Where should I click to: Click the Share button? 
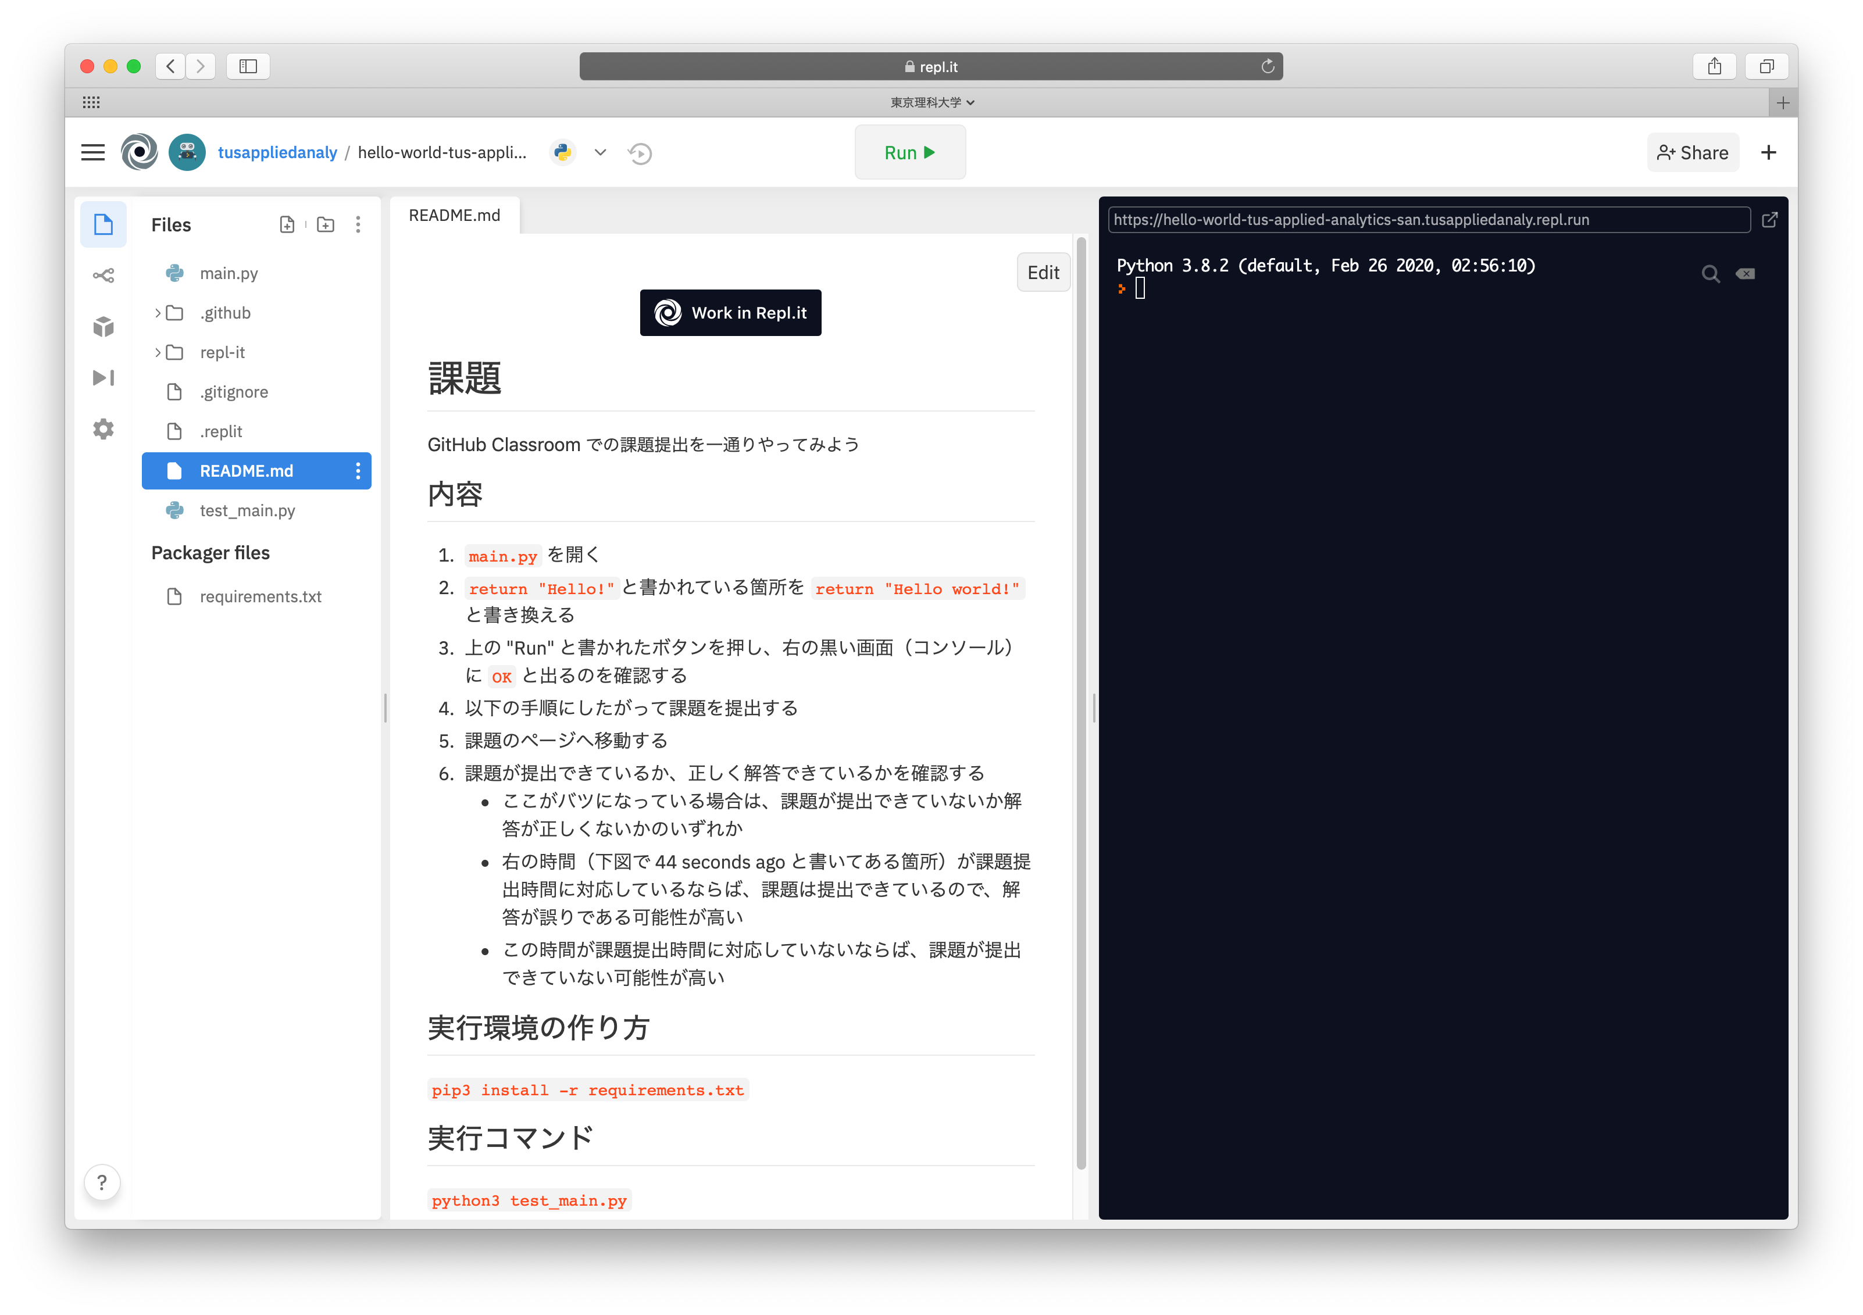(x=1693, y=152)
